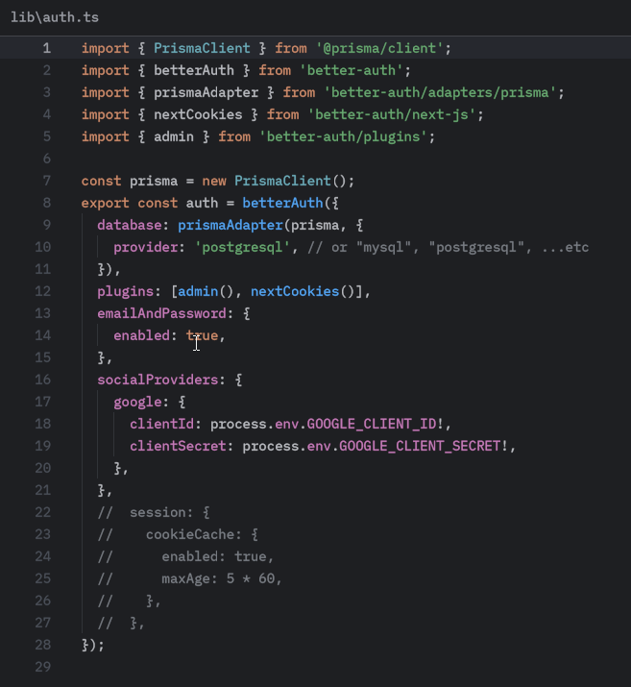Screen dimensions: 631x687
Task: Click 'prismaAdapter' in the line 3 import
Action: point(206,92)
